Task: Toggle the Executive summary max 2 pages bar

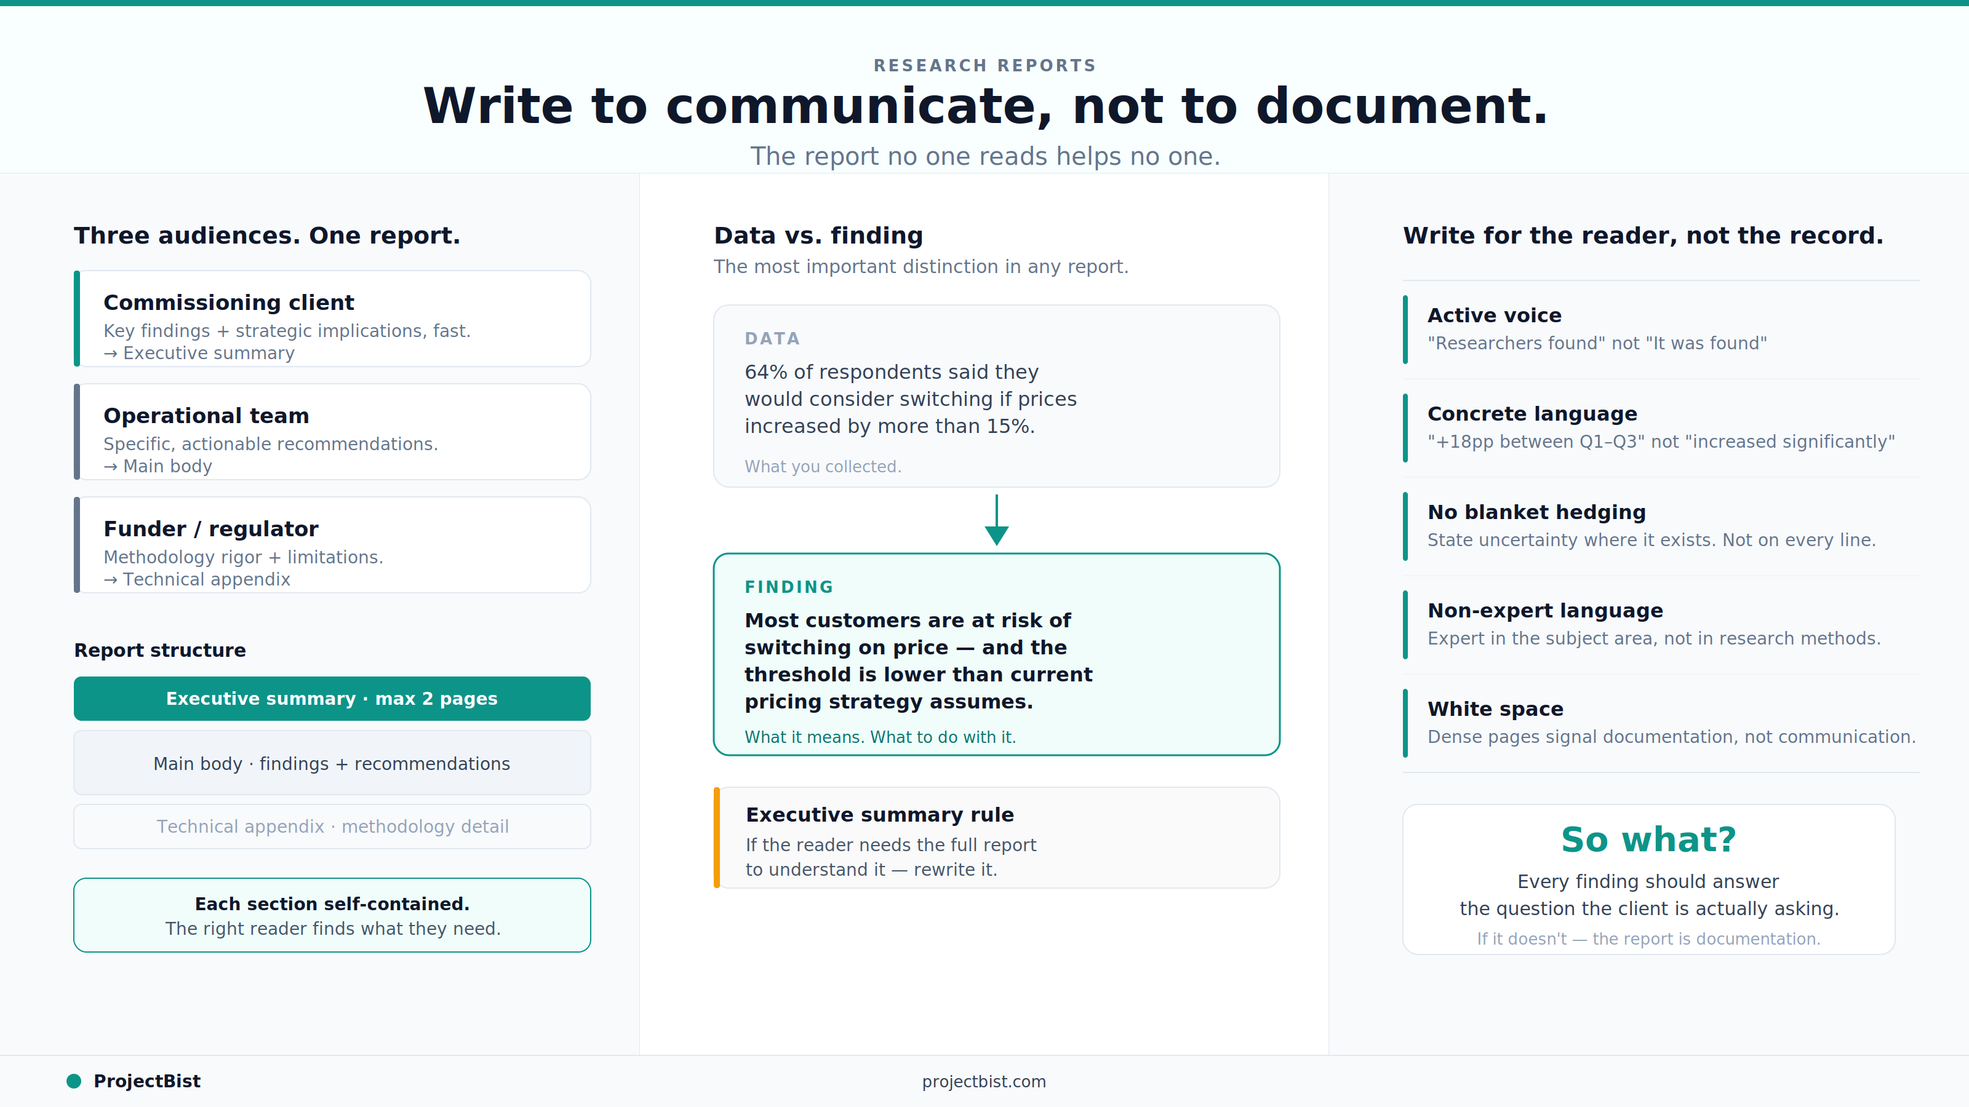Action: pos(332,698)
